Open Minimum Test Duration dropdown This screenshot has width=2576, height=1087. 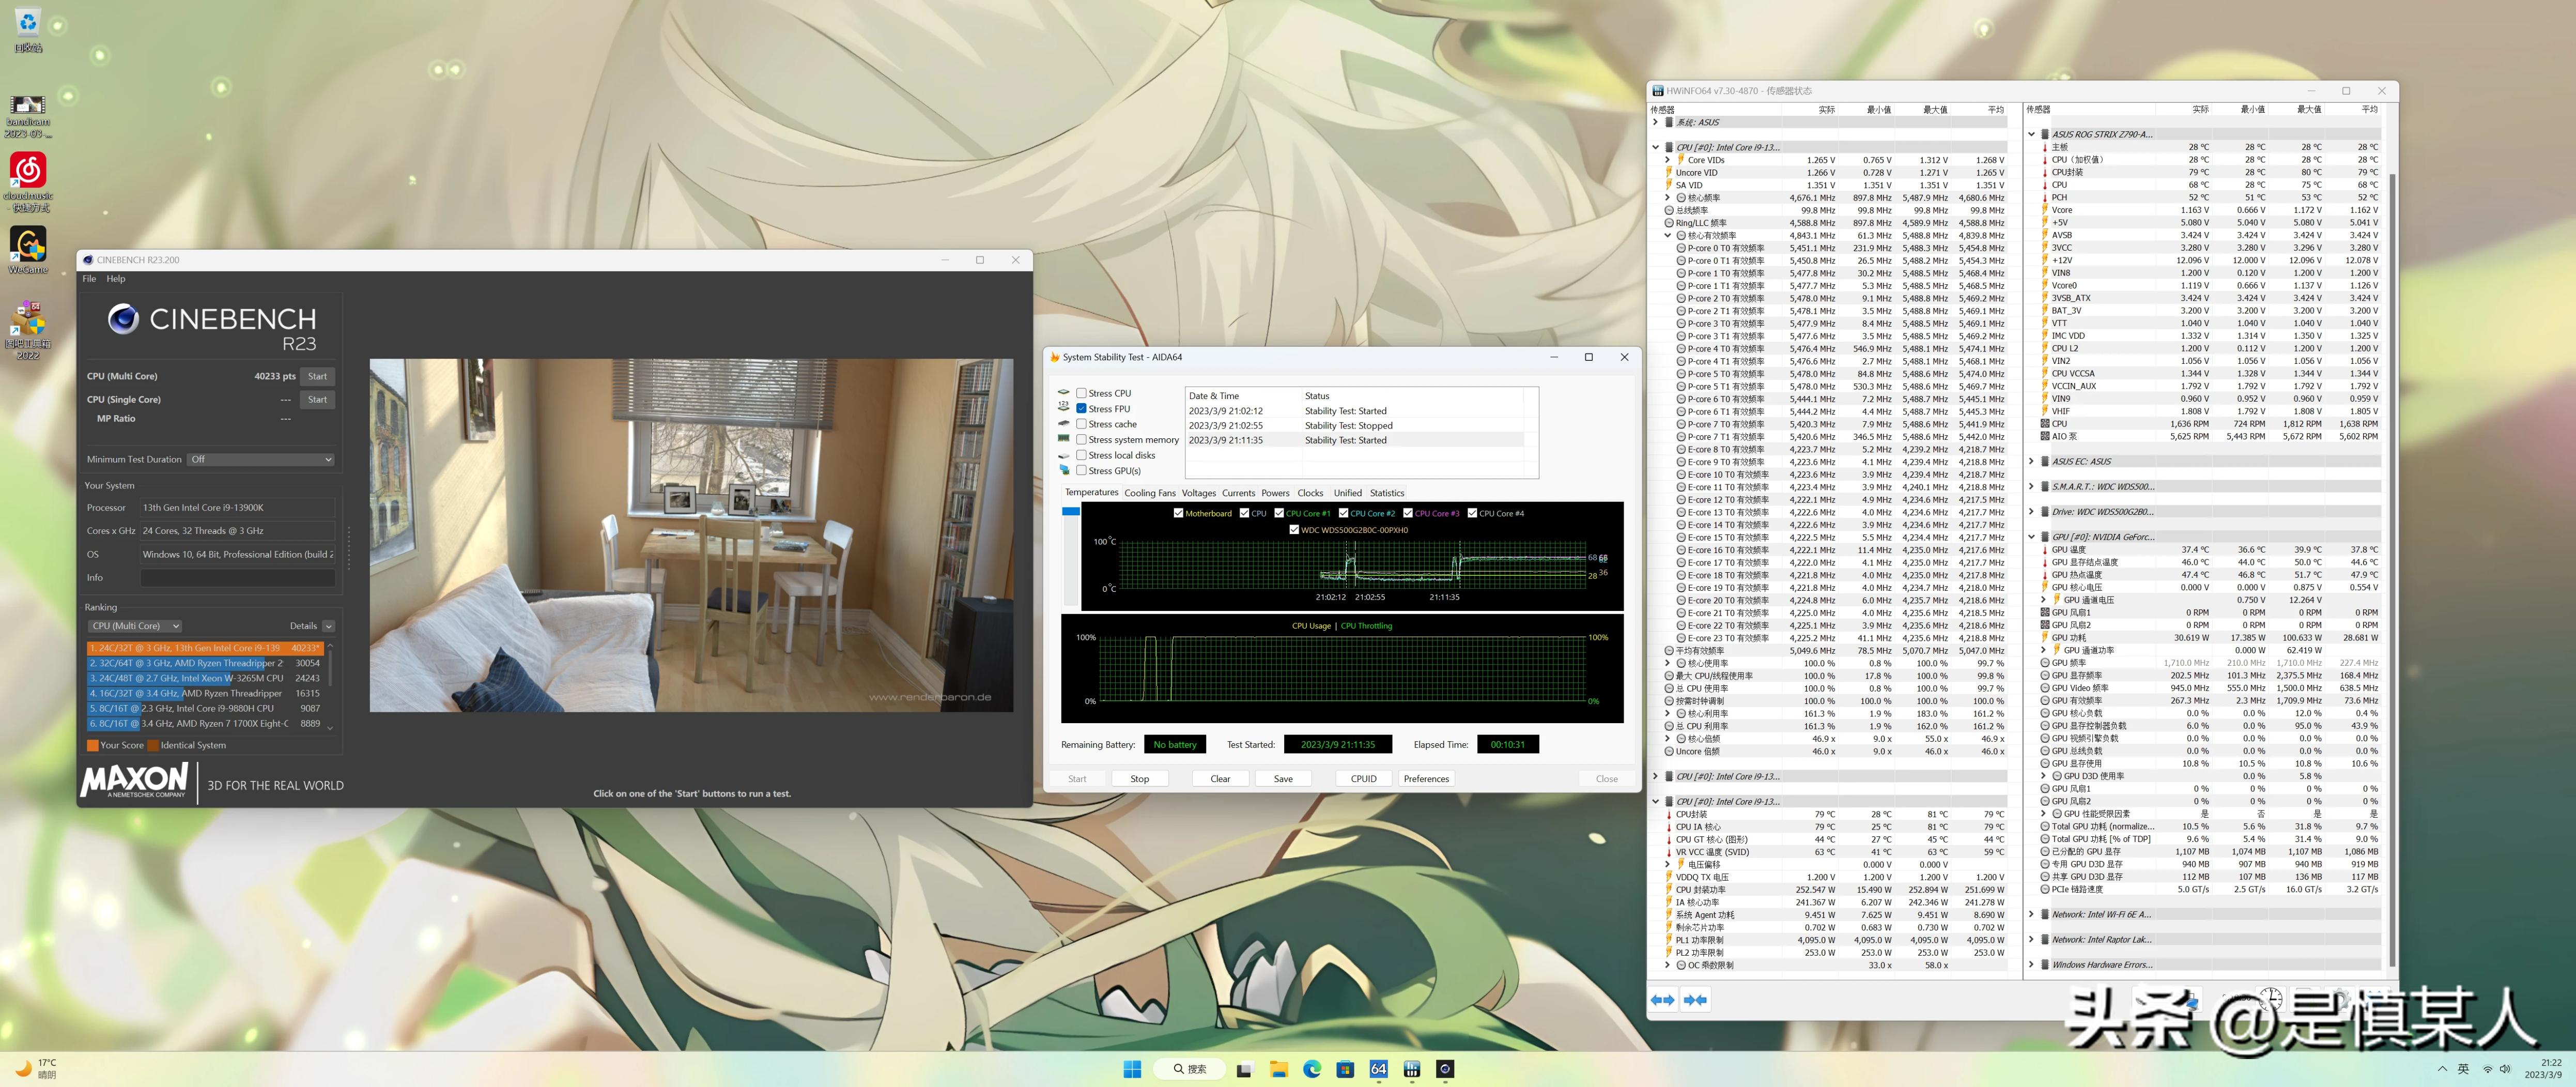(x=261, y=459)
